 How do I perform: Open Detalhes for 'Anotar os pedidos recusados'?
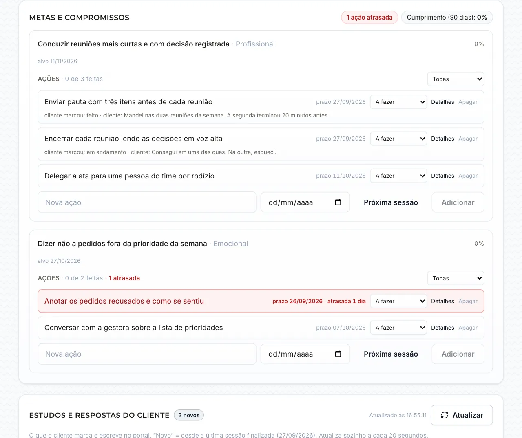[x=442, y=301]
